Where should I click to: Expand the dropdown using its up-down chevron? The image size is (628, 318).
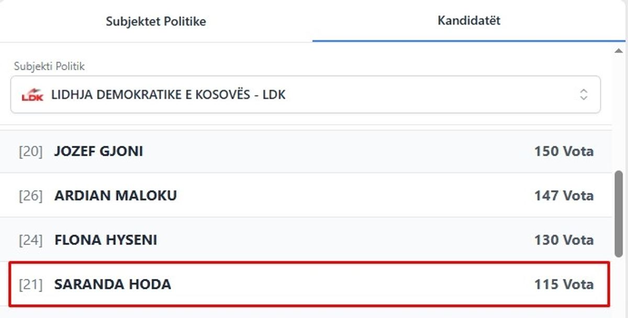tap(584, 95)
